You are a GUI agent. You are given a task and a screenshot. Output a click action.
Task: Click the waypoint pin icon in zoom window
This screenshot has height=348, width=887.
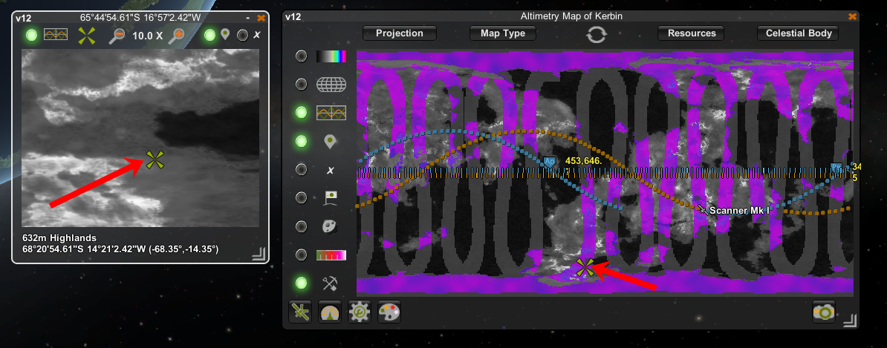(225, 35)
